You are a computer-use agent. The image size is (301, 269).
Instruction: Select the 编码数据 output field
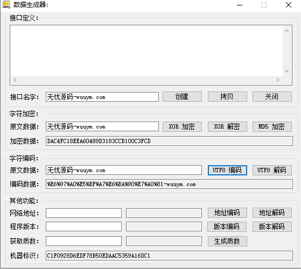[x=169, y=184]
